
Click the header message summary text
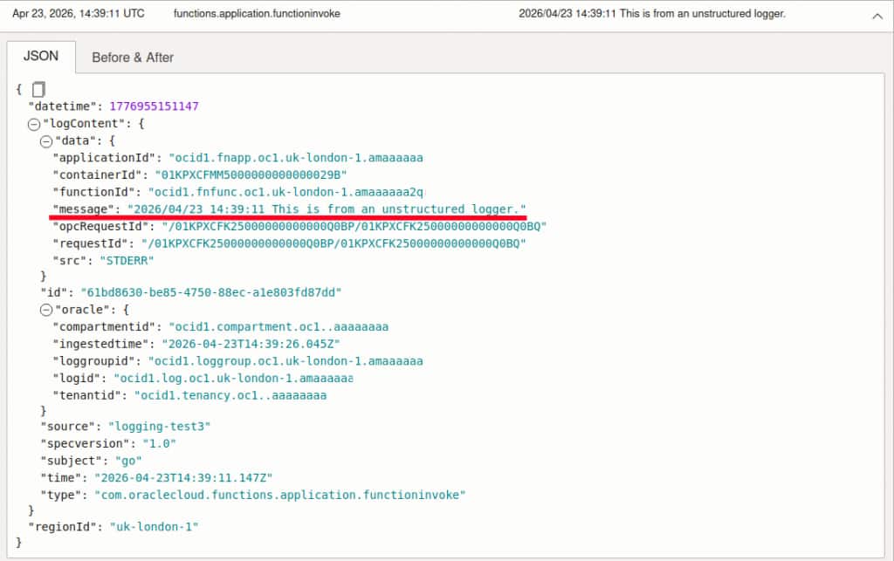651,13
